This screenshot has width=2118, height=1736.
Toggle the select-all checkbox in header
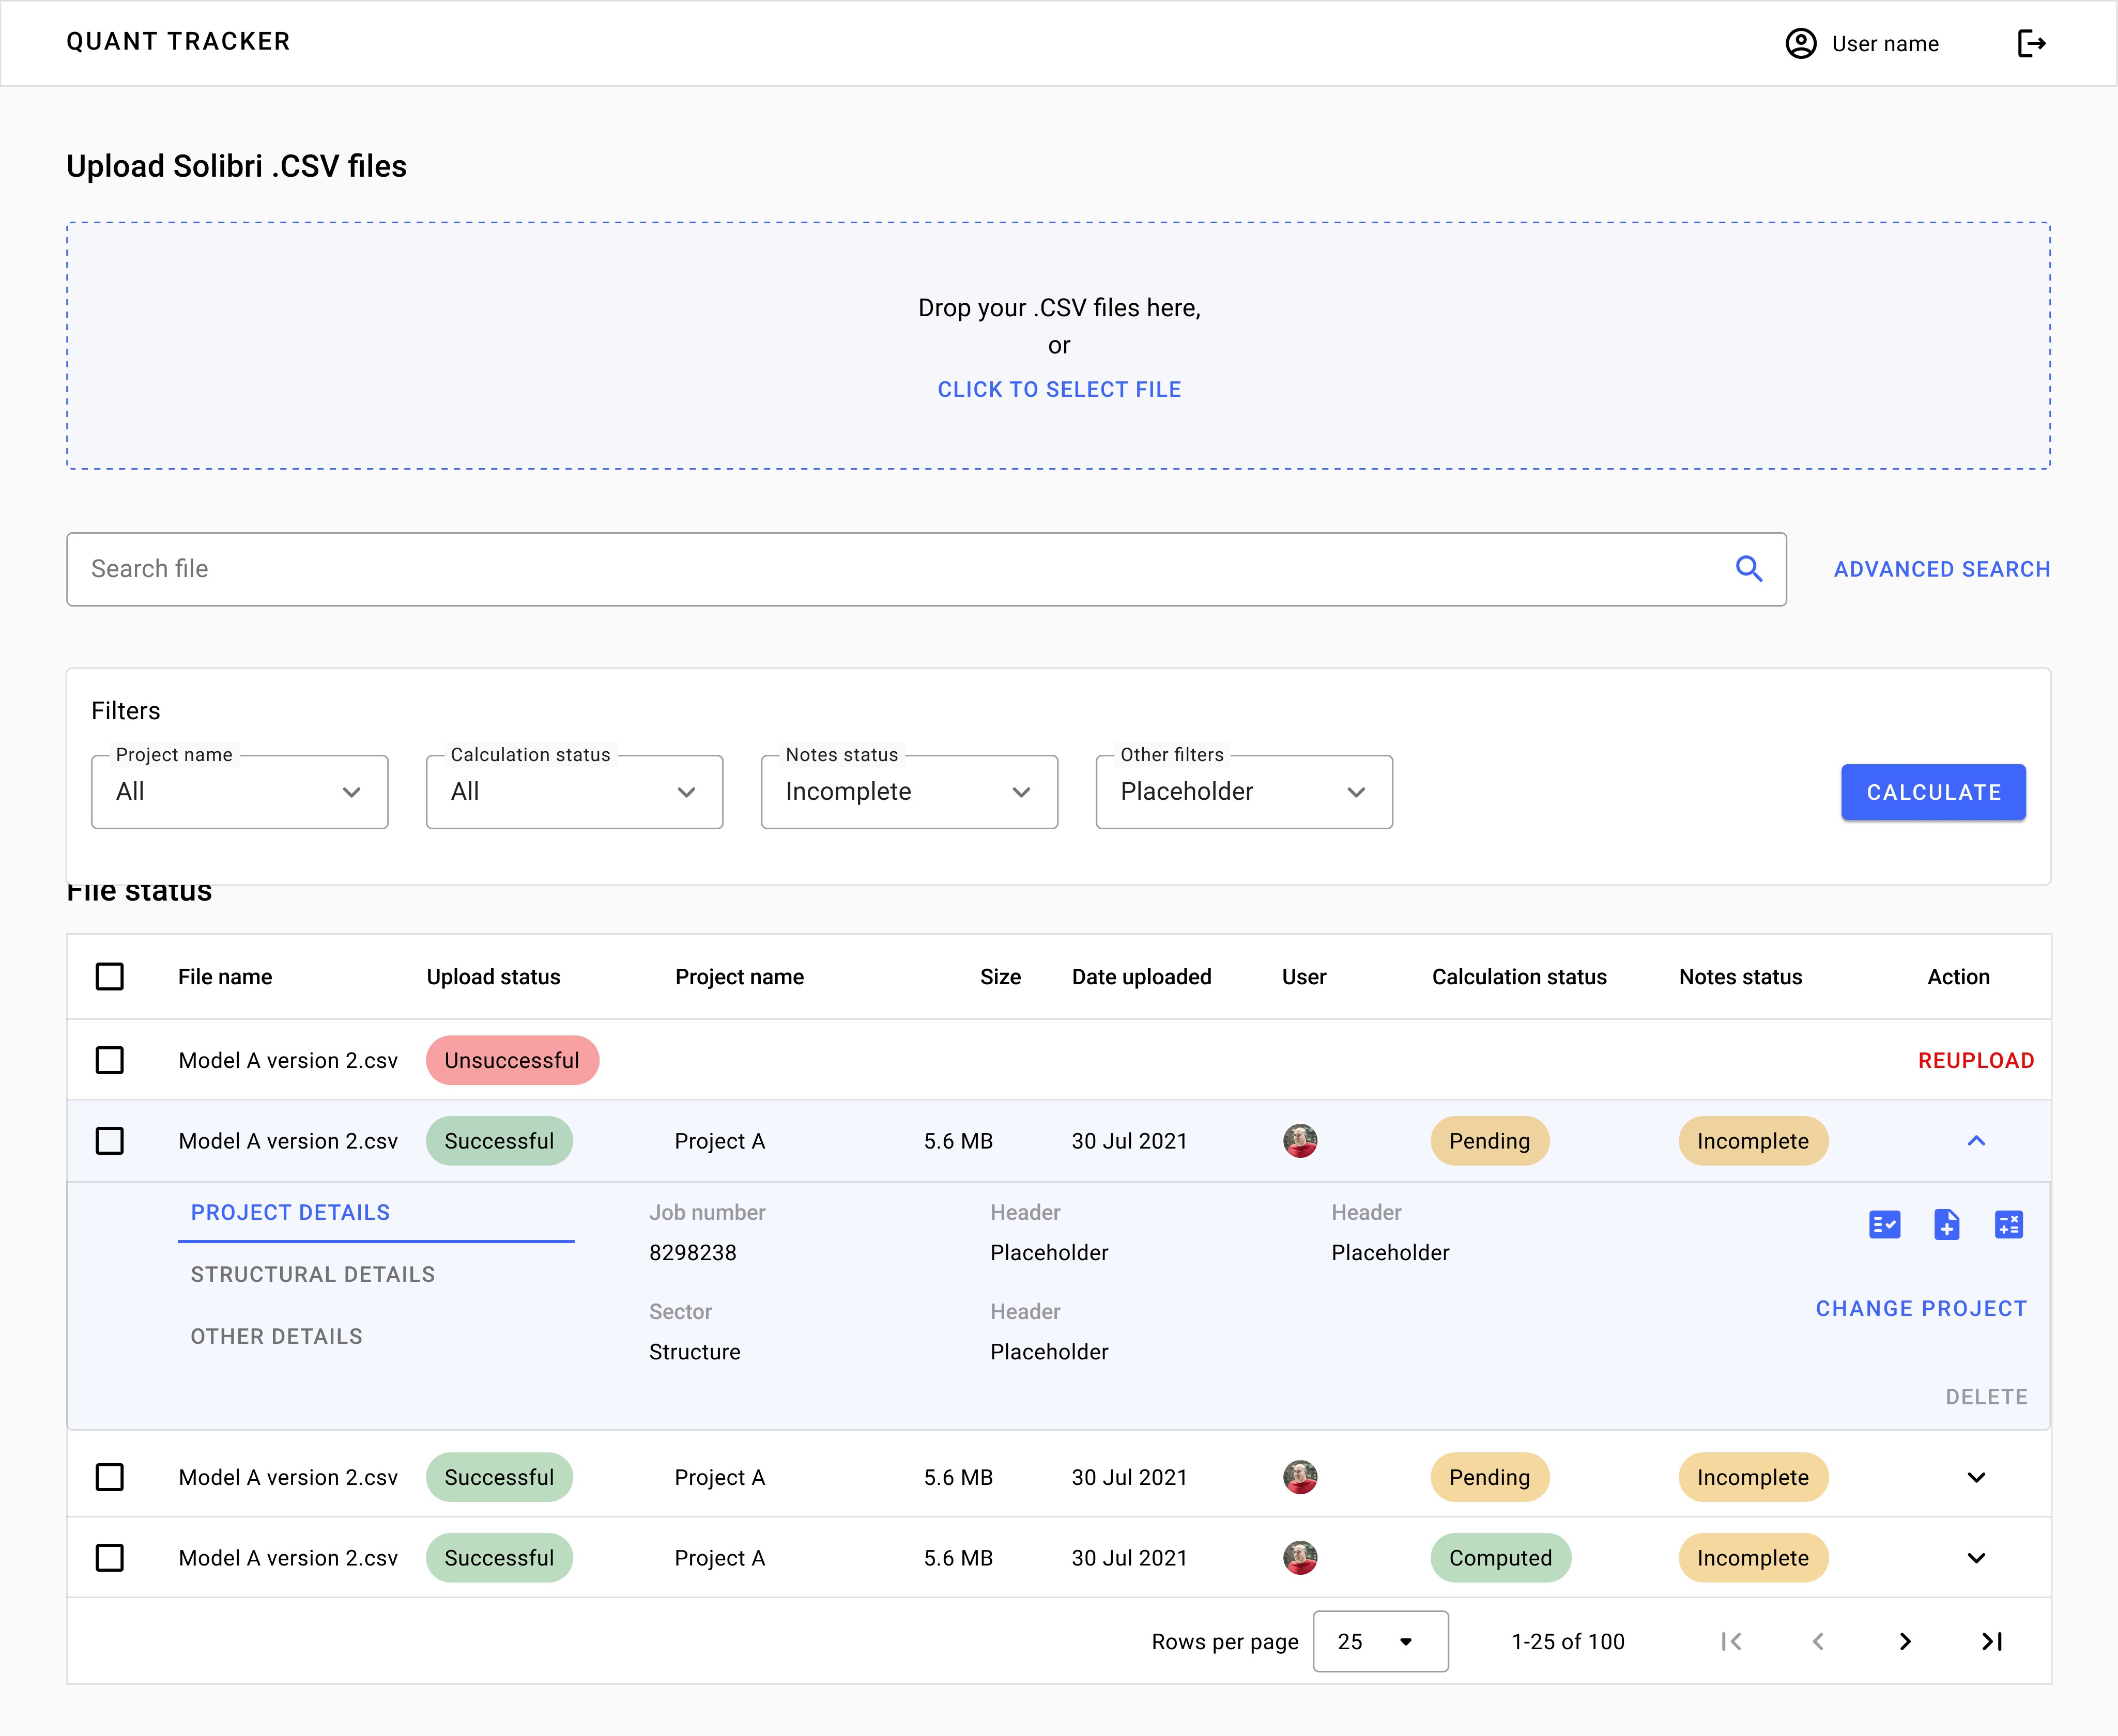[x=110, y=976]
